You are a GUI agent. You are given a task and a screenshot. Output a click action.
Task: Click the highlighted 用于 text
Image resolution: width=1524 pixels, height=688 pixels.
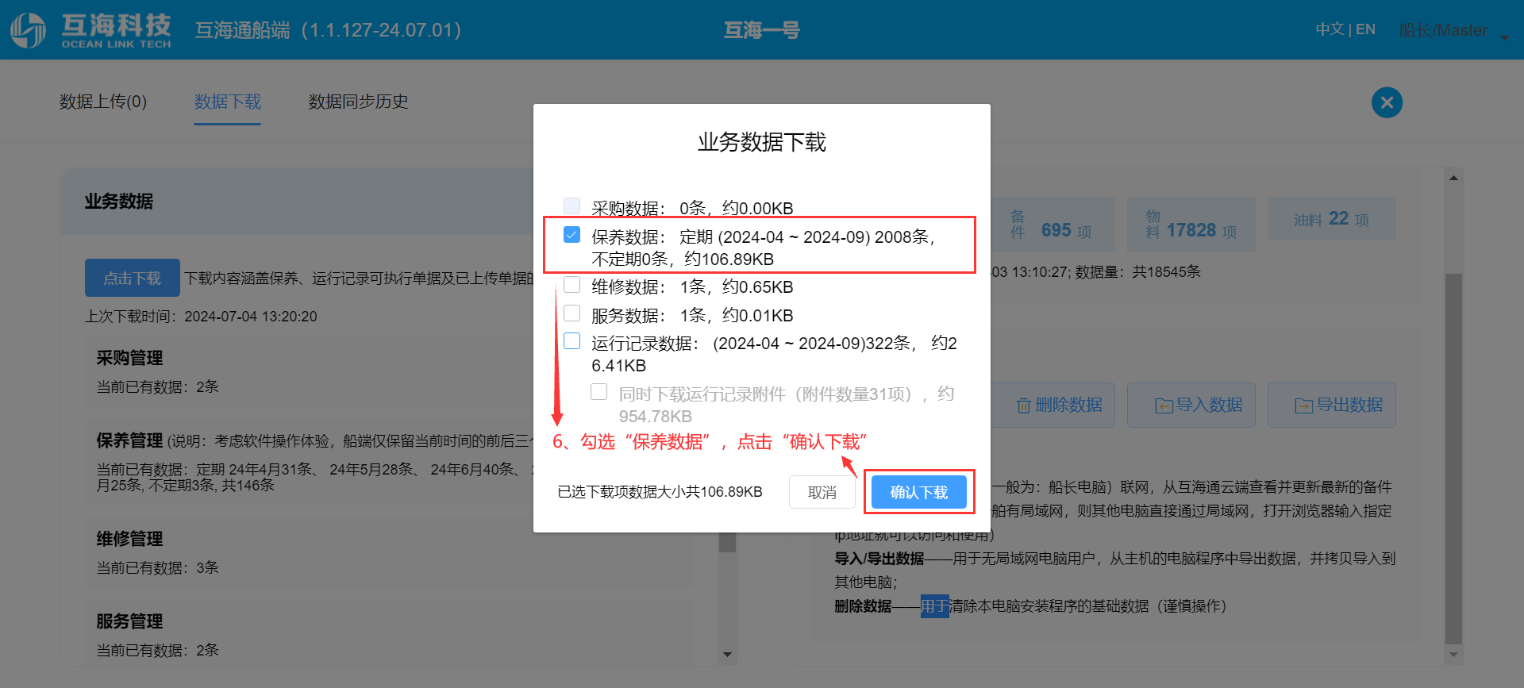point(935,606)
